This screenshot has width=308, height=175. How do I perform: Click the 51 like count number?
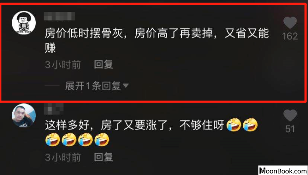point(290,129)
